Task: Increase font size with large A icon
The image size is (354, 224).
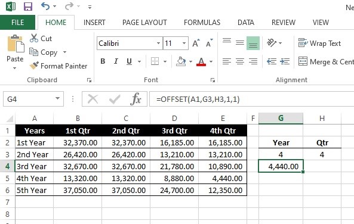Action: pos(196,43)
